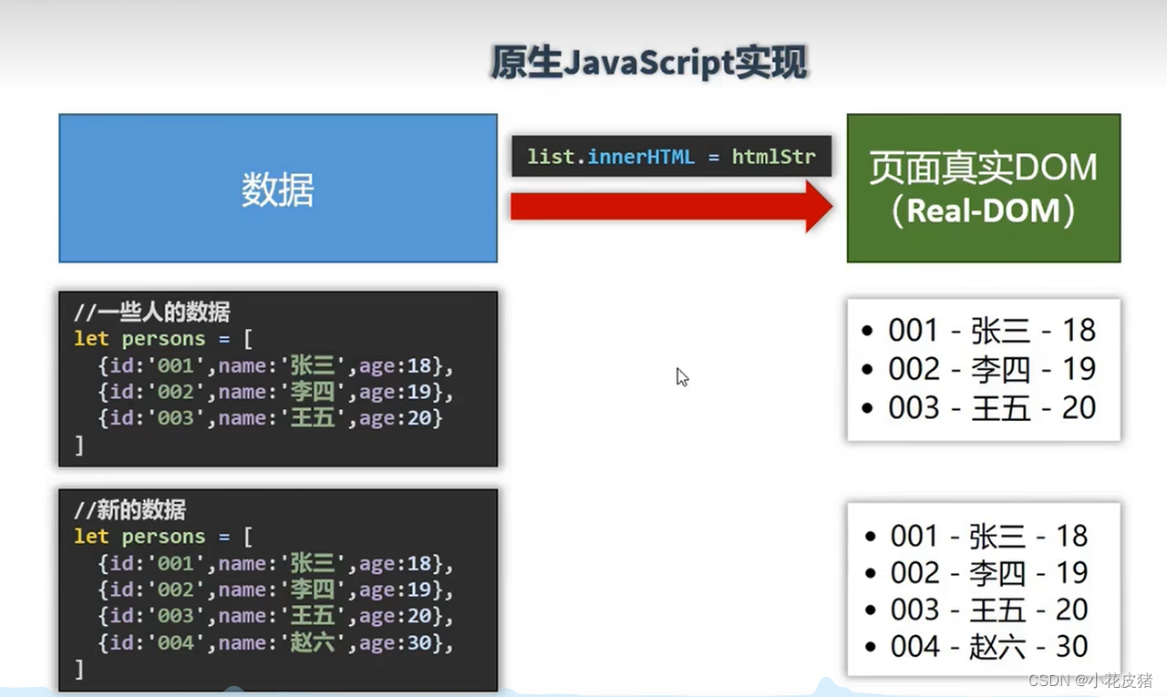Click the new data block's id:'001' line
Image resolution: width=1167 pixels, height=697 pixels.
point(275,564)
